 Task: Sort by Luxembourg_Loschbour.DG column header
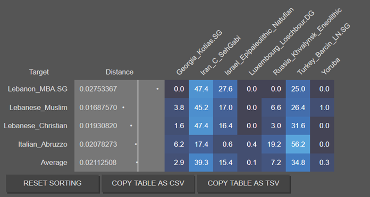(282, 43)
